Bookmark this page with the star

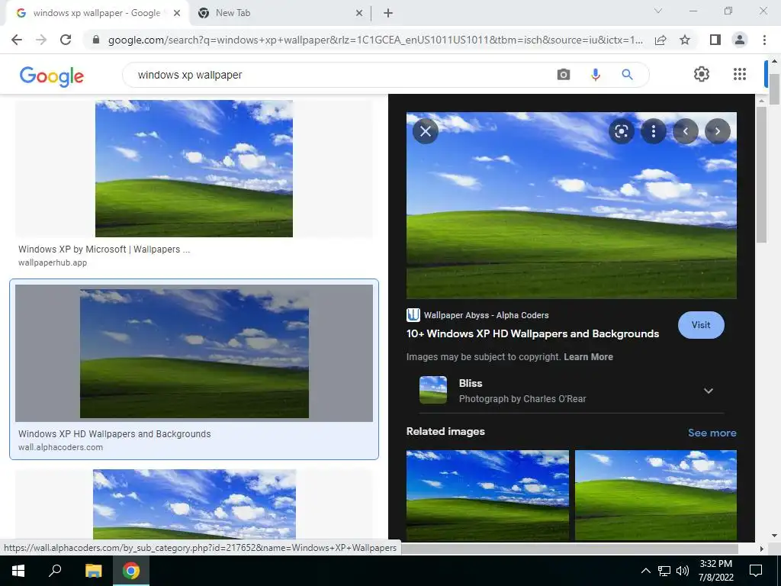coord(685,40)
